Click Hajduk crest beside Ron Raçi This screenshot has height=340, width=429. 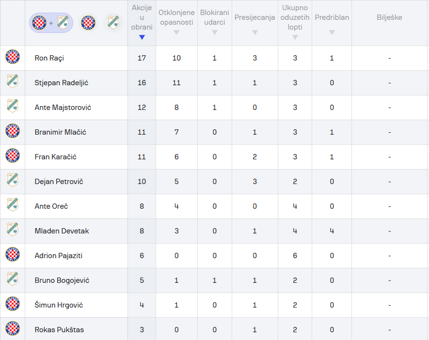coord(13,57)
